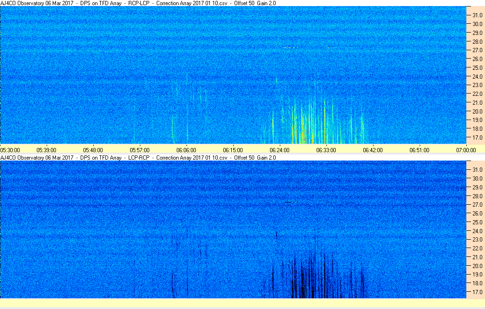Pick 27.0 frequency label on RCP-LCP plot
Image resolution: width=485 pixels, height=309 pixels.
(x=477, y=50)
